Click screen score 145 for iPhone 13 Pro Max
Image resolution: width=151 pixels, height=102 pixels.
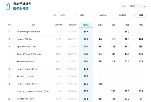click(127, 54)
